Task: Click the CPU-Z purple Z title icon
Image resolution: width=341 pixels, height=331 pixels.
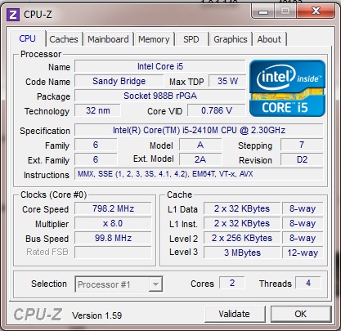Action: pos(13,15)
